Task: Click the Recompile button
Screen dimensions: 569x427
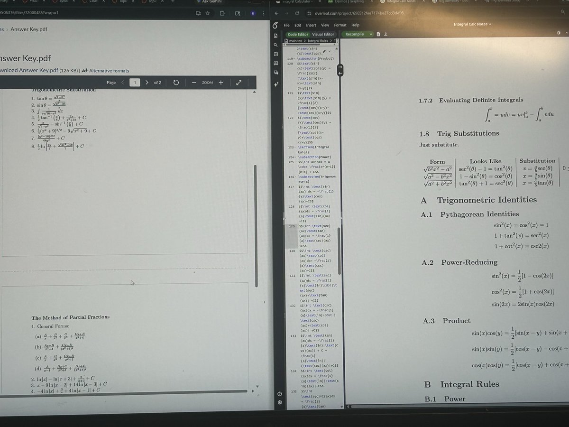Action: tap(355, 34)
